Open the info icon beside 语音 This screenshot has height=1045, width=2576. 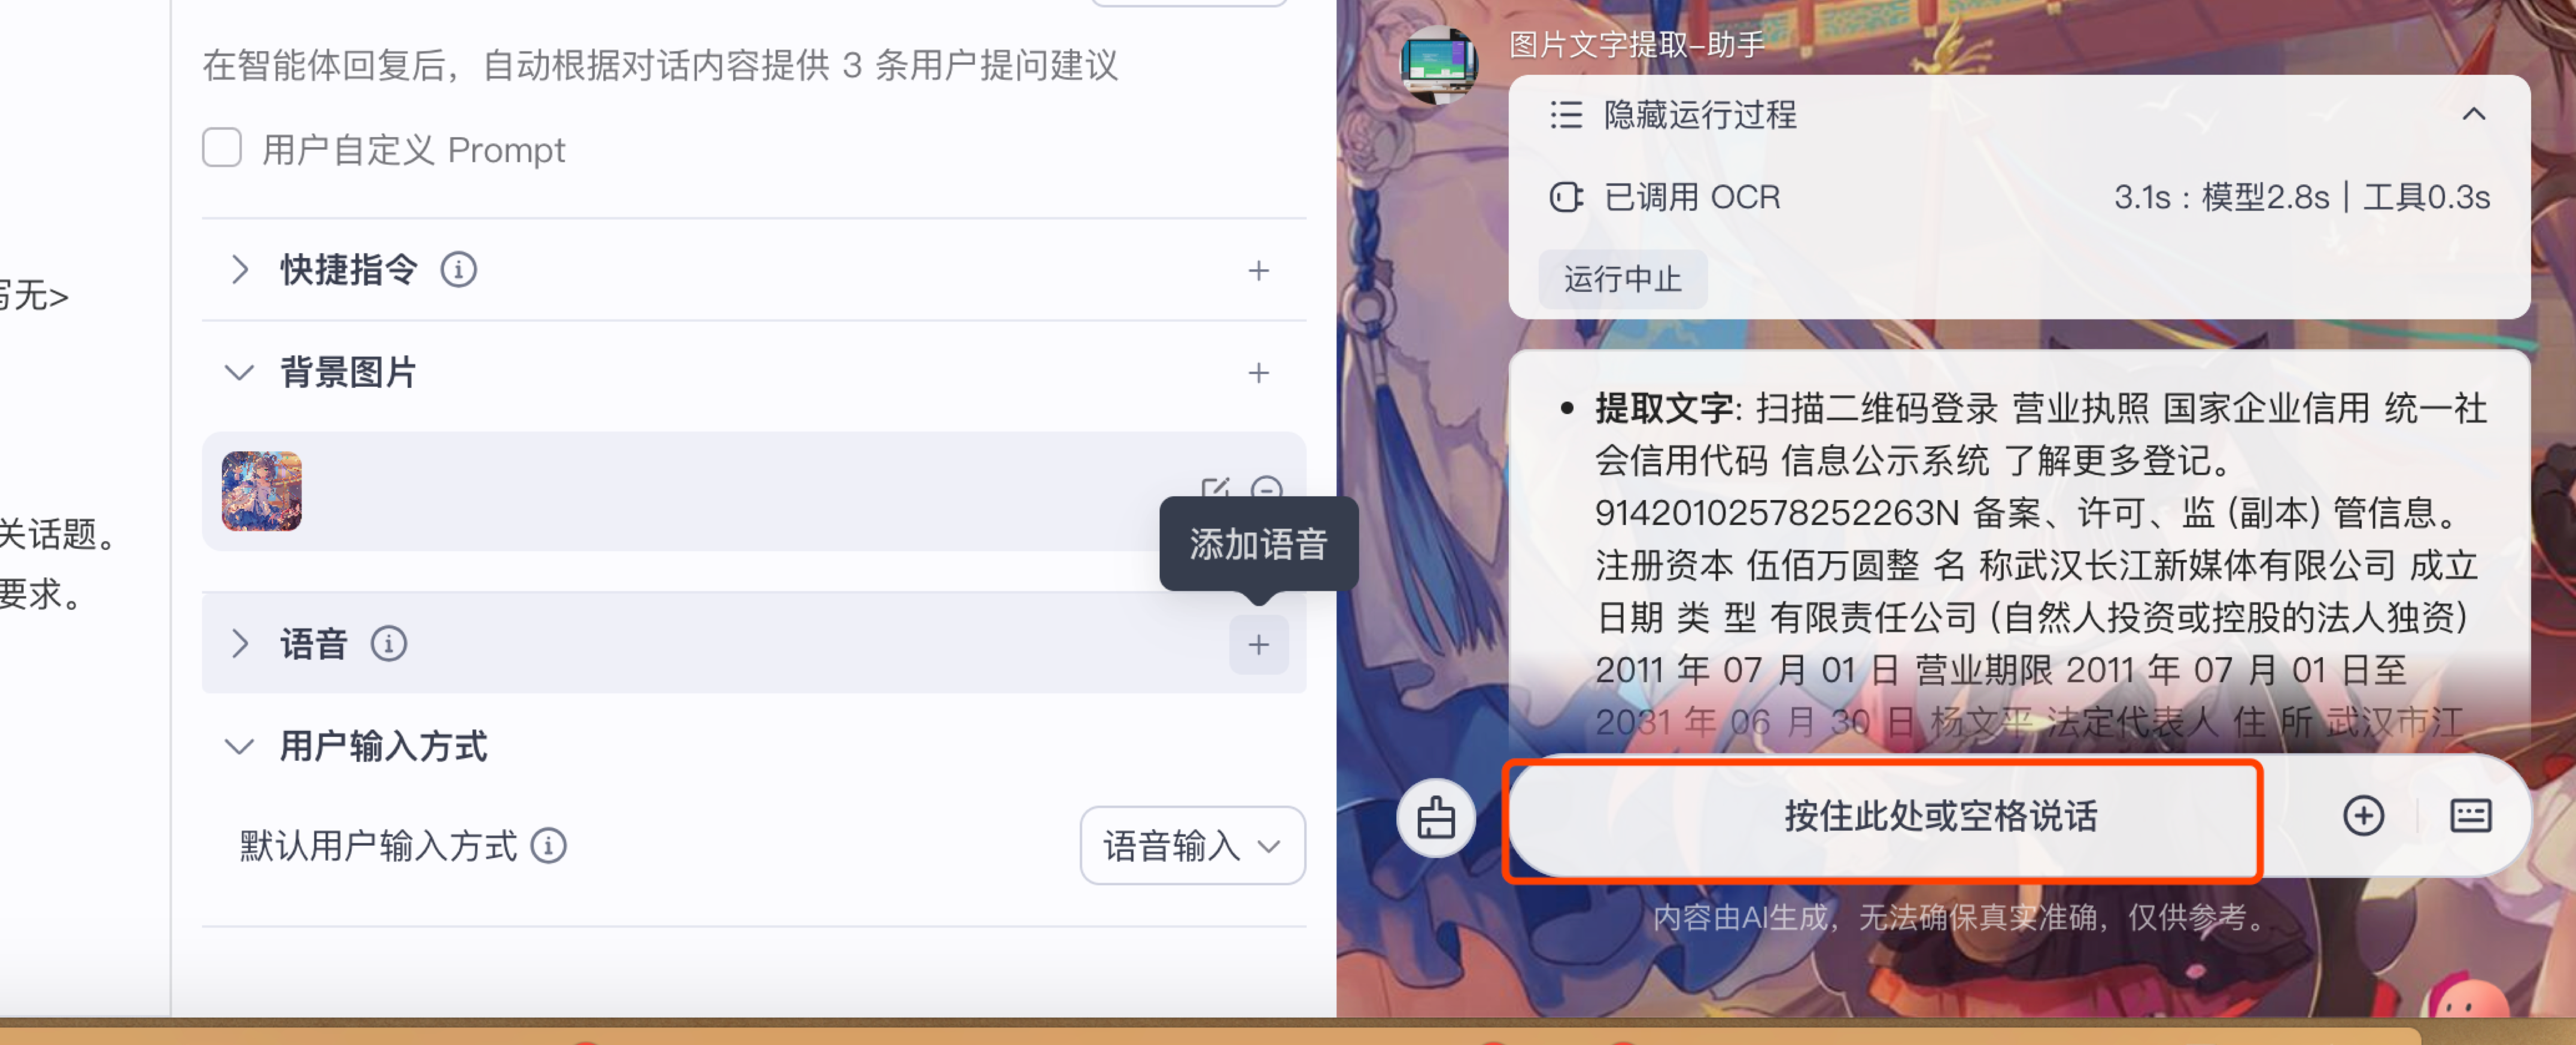(389, 644)
